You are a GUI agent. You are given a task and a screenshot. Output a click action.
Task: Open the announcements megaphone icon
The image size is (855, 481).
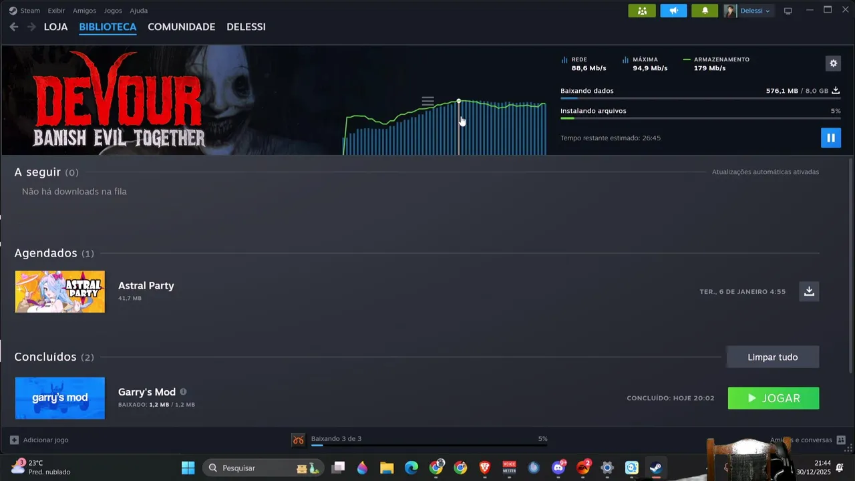tap(673, 11)
